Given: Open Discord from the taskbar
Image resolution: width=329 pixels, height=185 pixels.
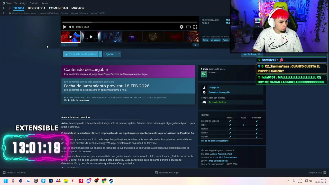Looking at the screenshot, I should 88,181.
